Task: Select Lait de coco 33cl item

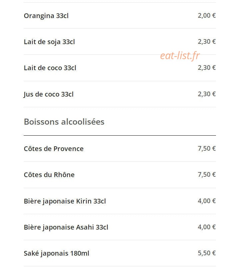Action: click(x=50, y=68)
